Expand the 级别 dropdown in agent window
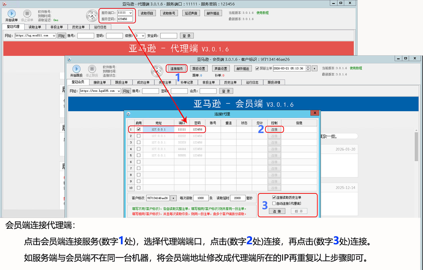 143,36
